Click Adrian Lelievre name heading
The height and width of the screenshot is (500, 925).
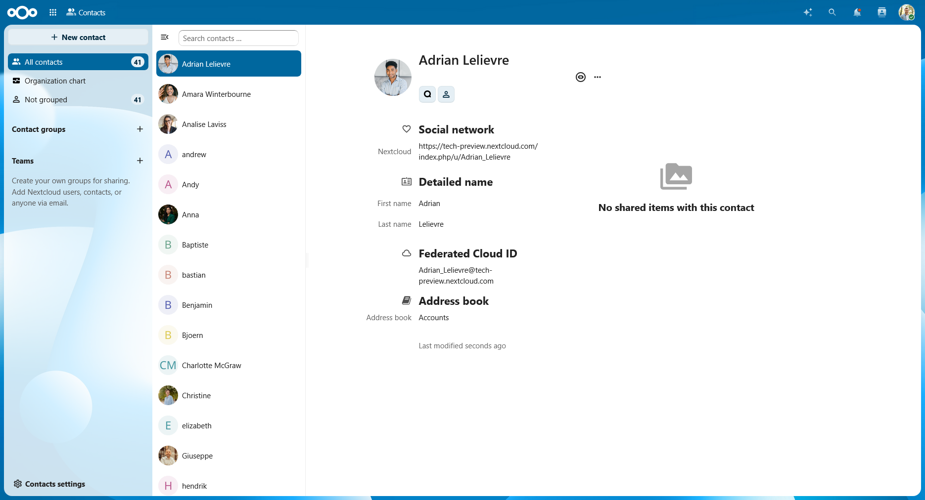(x=463, y=60)
